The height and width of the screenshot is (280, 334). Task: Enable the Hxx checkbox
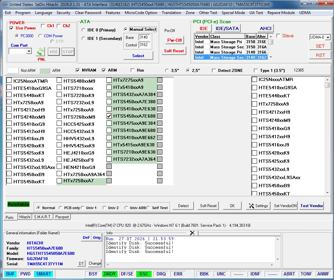click(133, 70)
